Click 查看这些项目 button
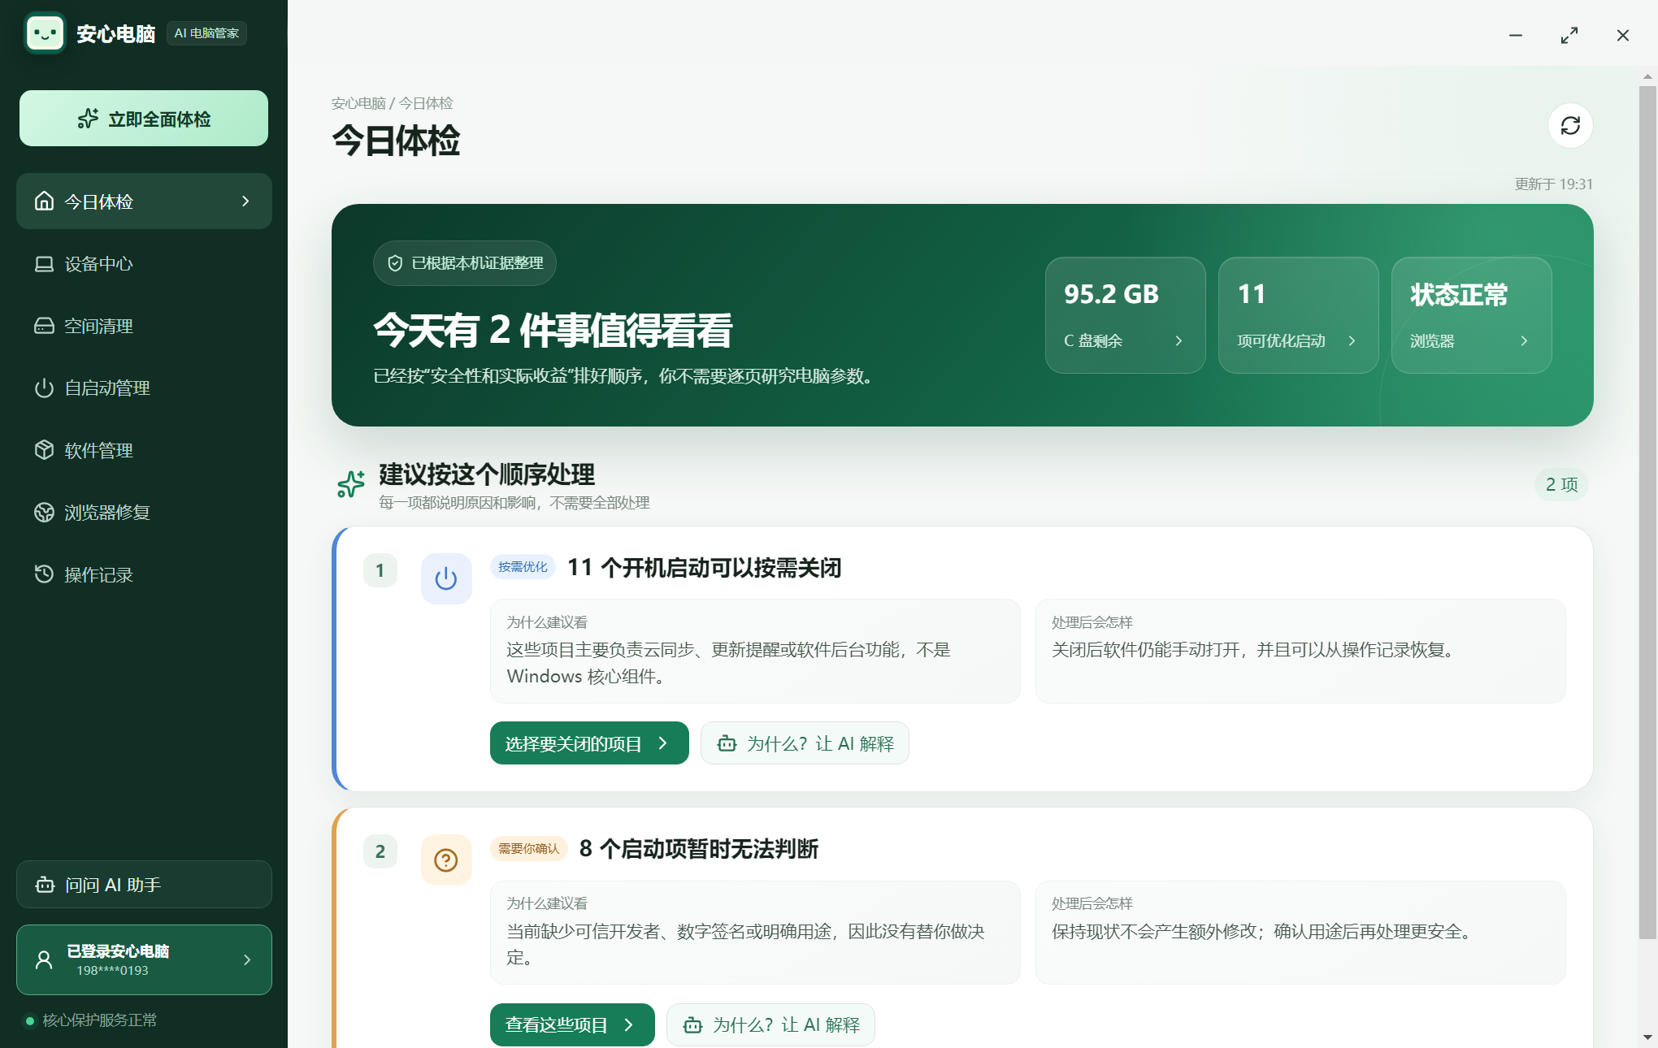The image size is (1658, 1048). (x=572, y=1024)
